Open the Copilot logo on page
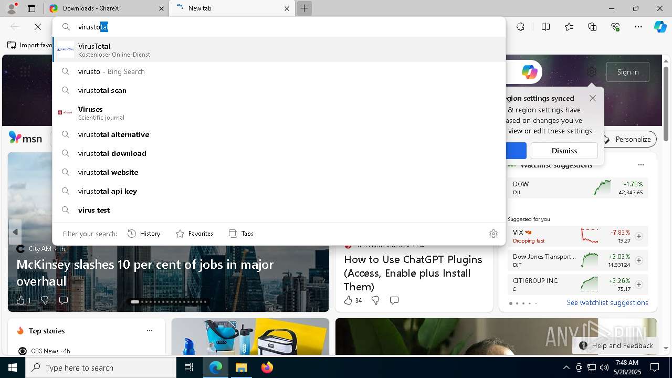Viewport: 672px width, 378px height. (x=529, y=72)
